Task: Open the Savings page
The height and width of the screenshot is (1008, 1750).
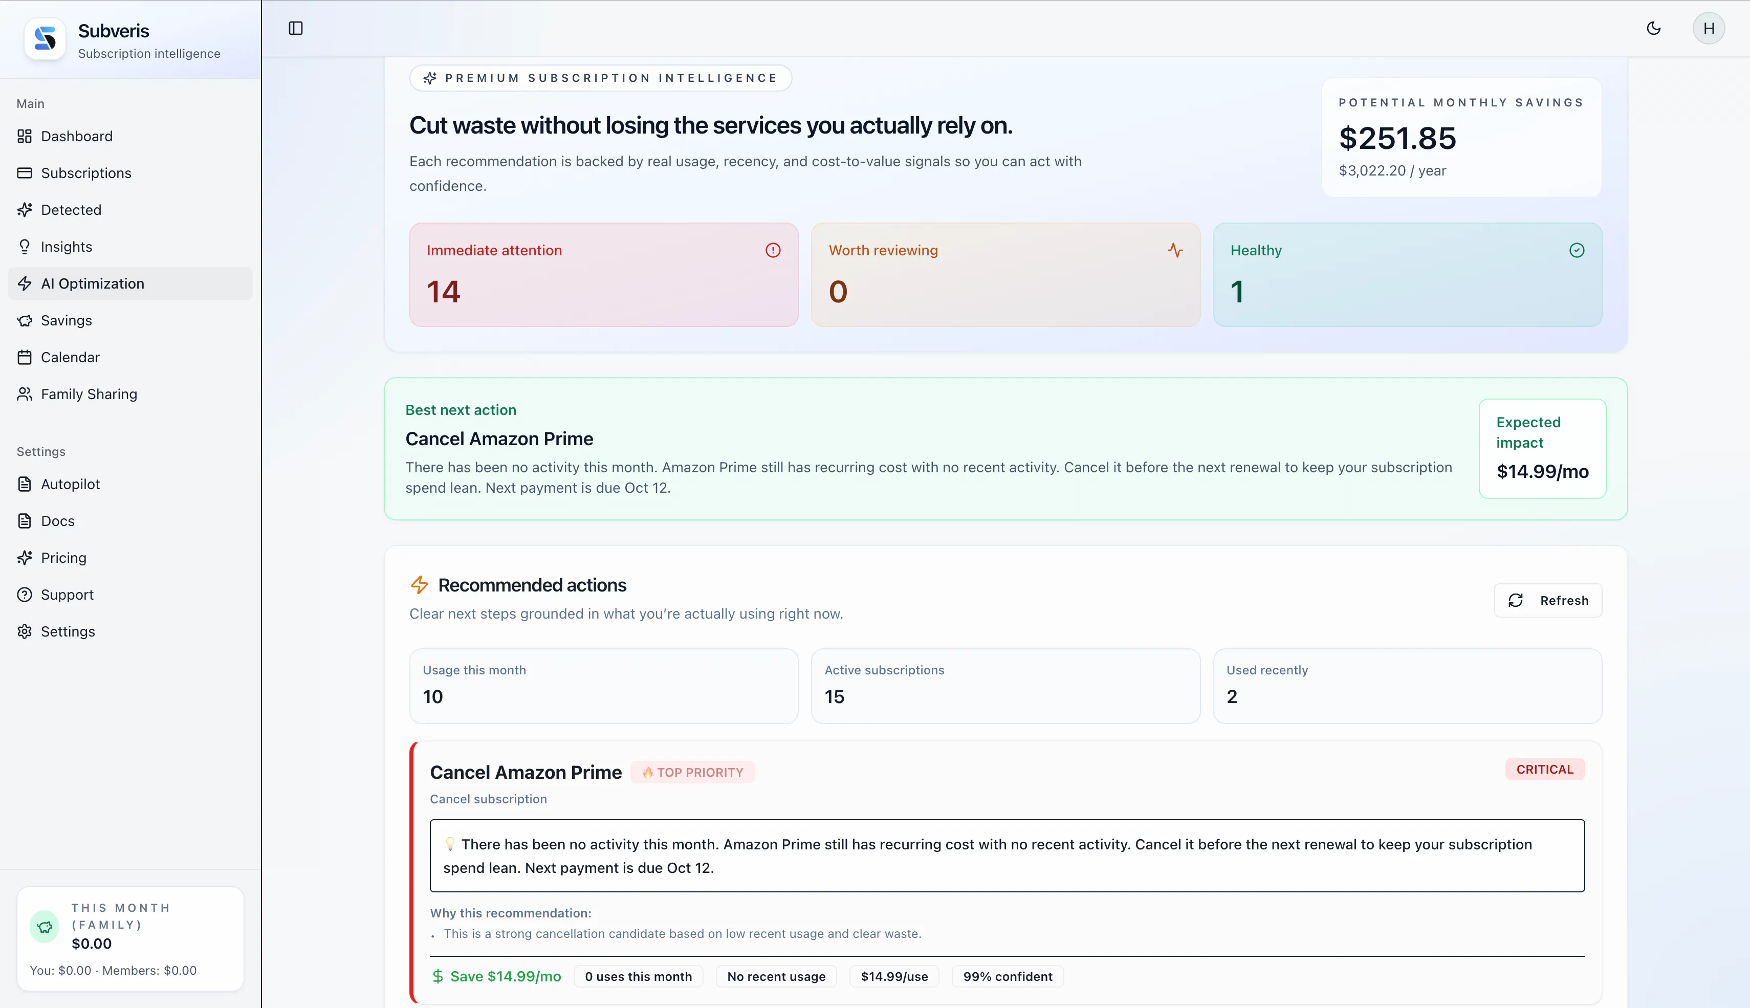Action: click(x=130, y=320)
